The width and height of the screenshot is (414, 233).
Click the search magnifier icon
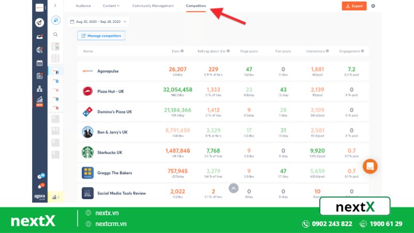click(x=55, y=34)
